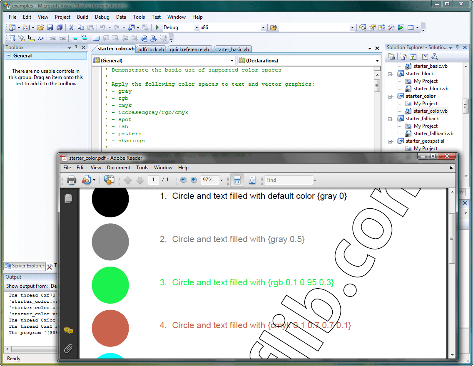
Task: Switch to the pdfclock.vb editor tab
Action: pos(151,49)
